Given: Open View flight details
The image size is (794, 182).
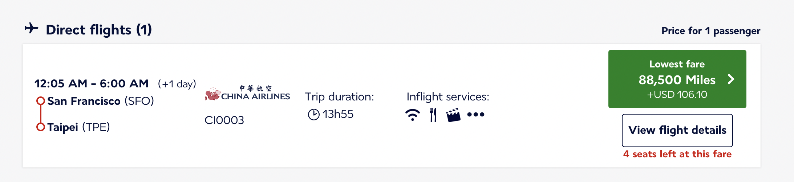Looking at the screenshot, I should point(677,130).
